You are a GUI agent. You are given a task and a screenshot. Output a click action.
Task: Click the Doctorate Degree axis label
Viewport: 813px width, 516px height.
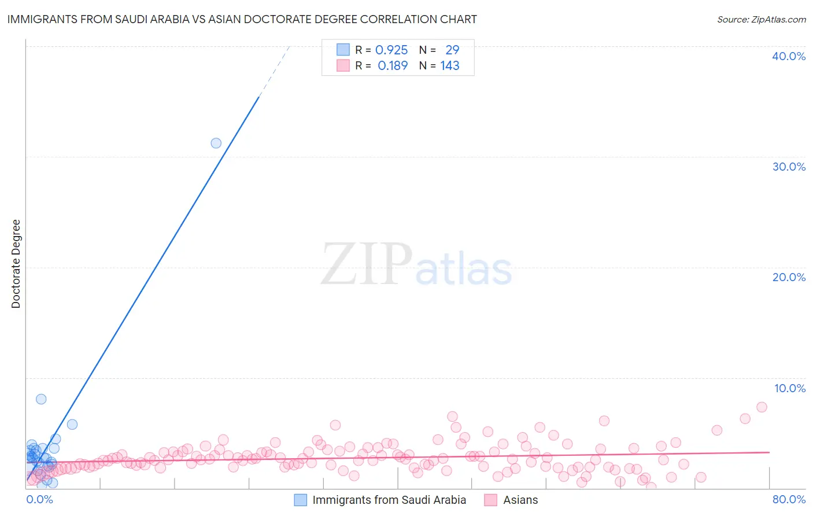point(16,264)
